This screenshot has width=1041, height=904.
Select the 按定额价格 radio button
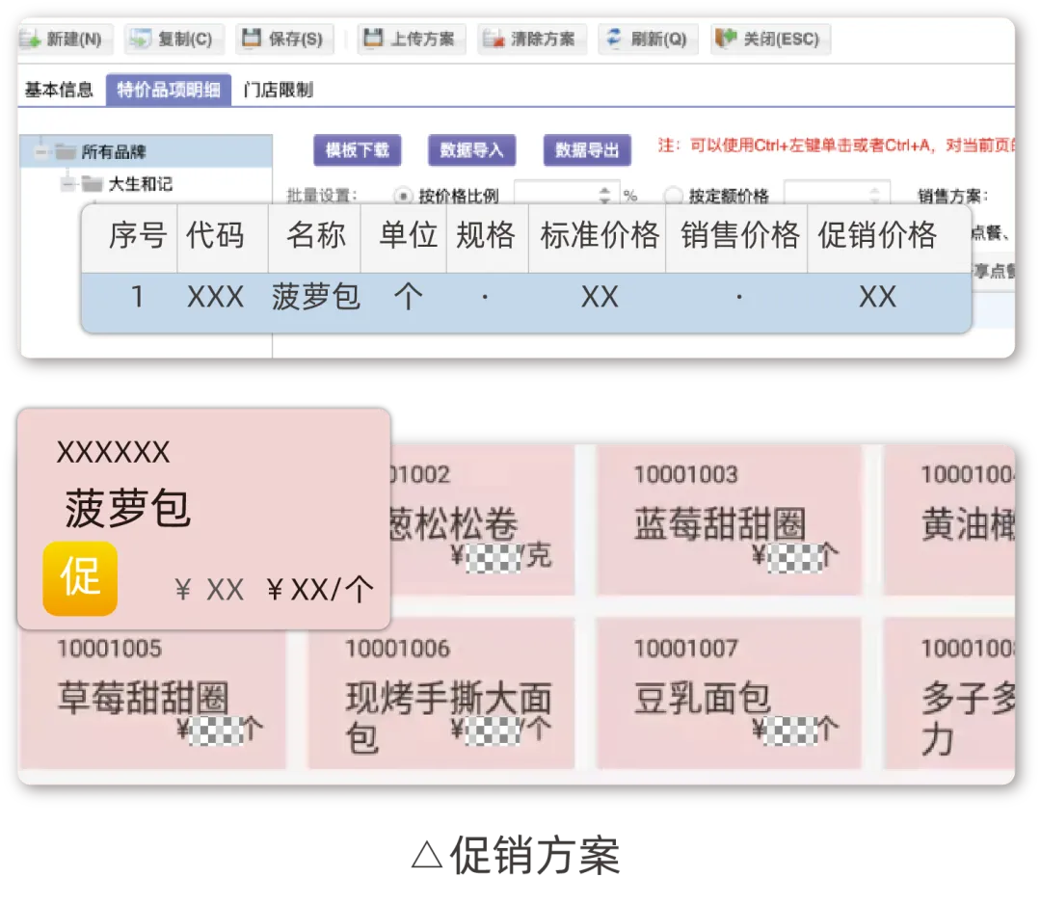point(674,196)
